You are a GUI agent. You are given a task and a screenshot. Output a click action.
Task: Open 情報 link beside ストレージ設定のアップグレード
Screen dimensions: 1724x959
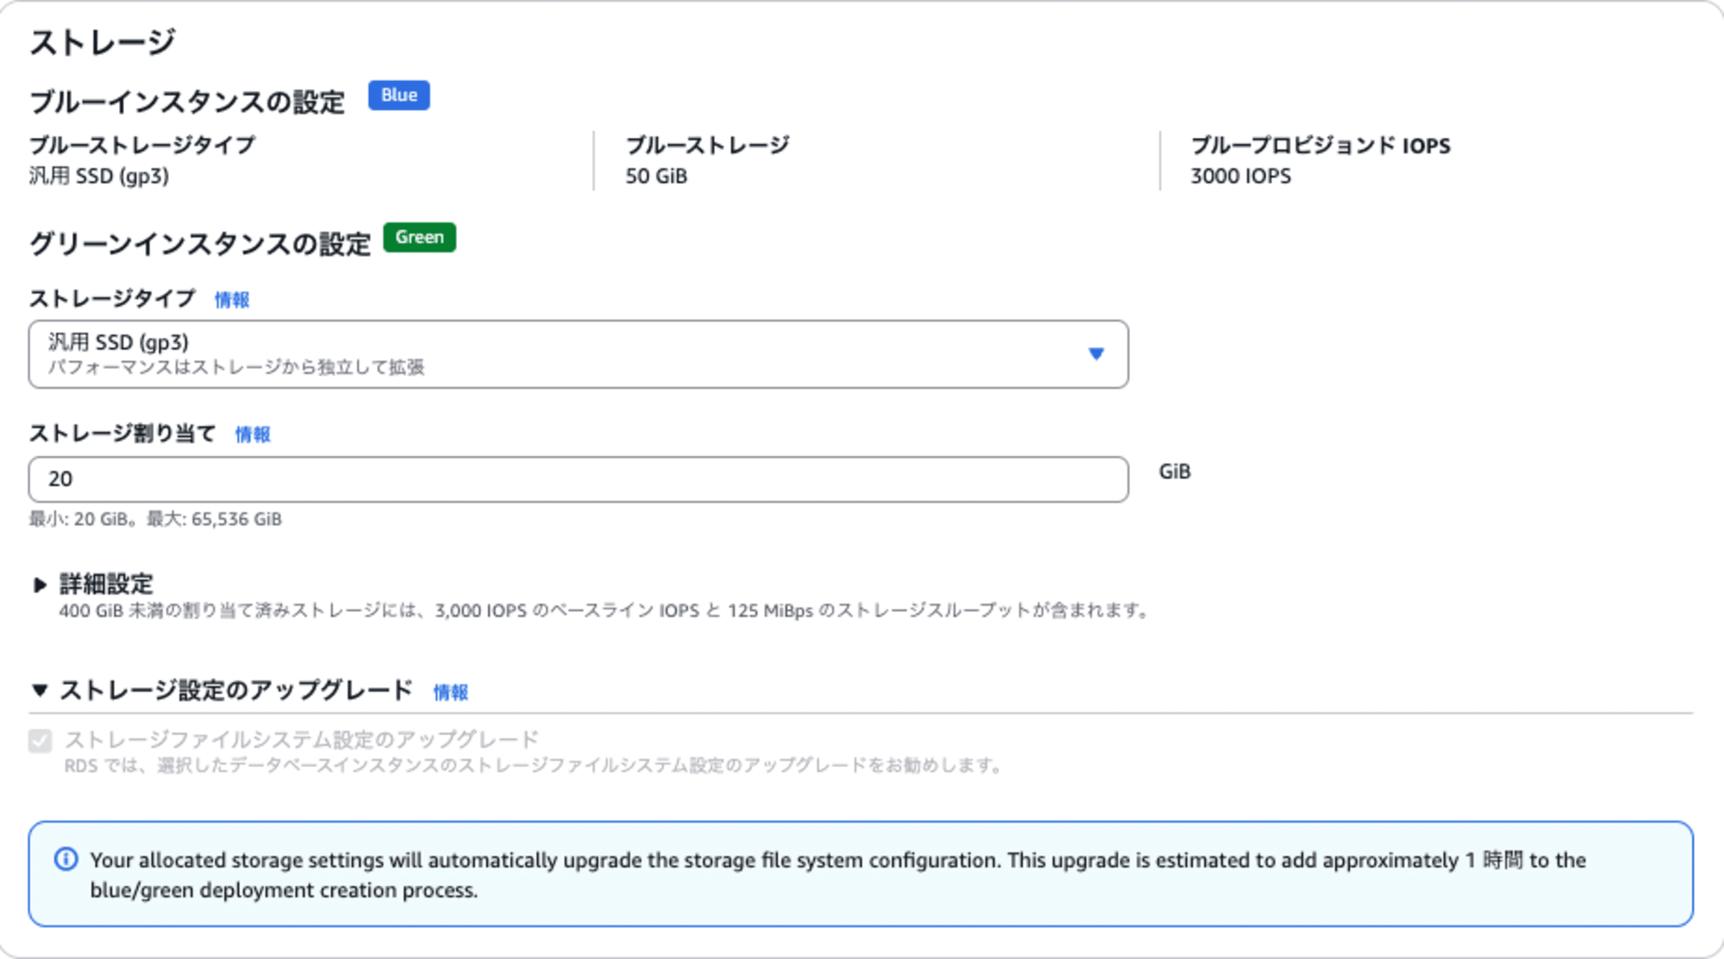(450, 692)
